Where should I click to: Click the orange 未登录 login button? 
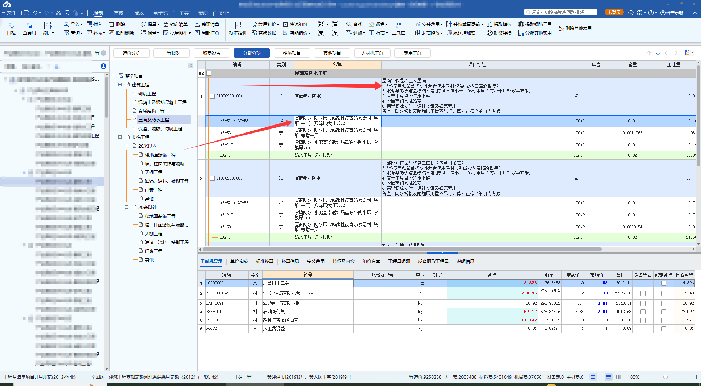(x=614, y=12)
